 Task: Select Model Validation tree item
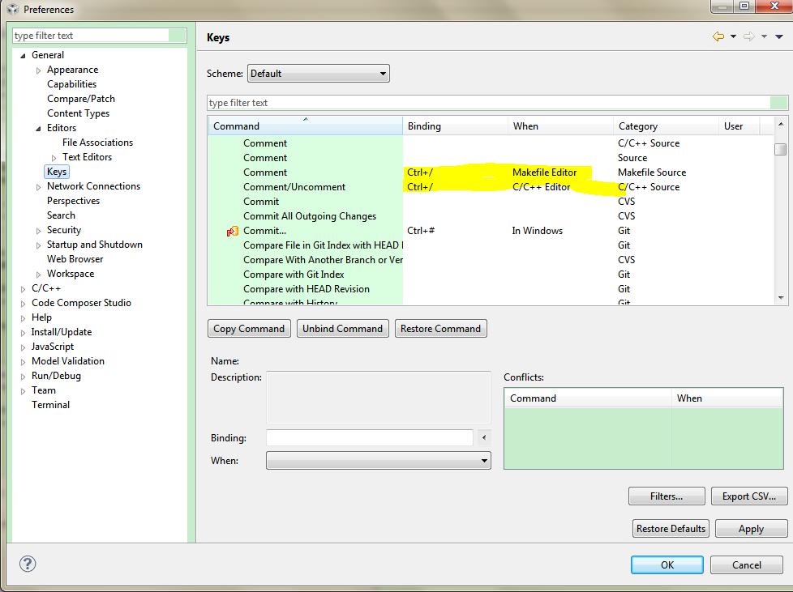[68, 361]
